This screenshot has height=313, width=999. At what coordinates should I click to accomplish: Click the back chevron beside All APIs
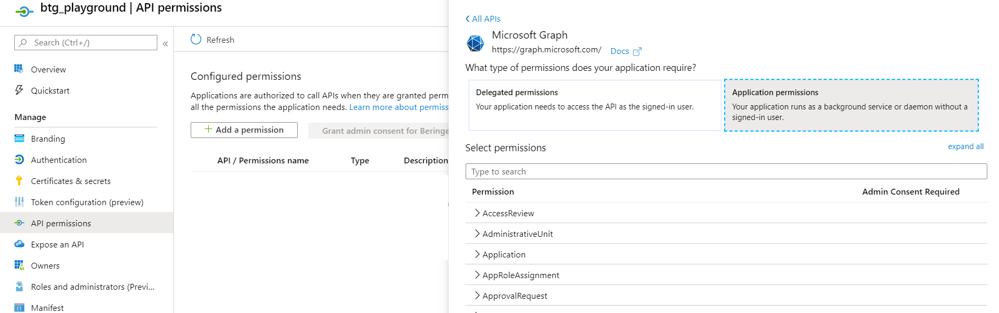[468, 19]
